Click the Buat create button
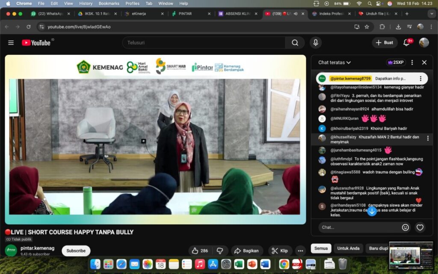 (x=385, y=43)
